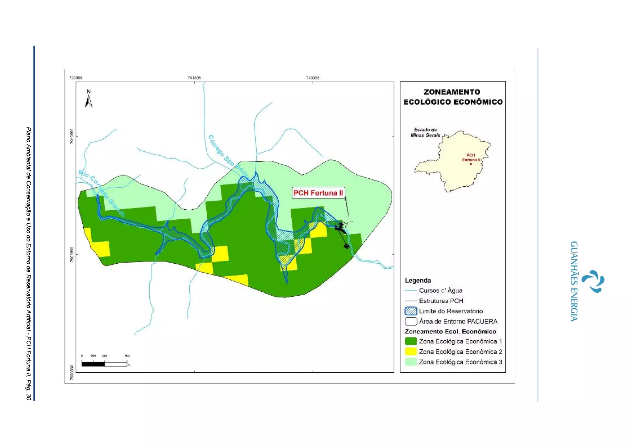The height and width of the screenshot is (446, 632).
Task: Click the map scale bar
Action: pyautogui.click(x=104, y=364)
